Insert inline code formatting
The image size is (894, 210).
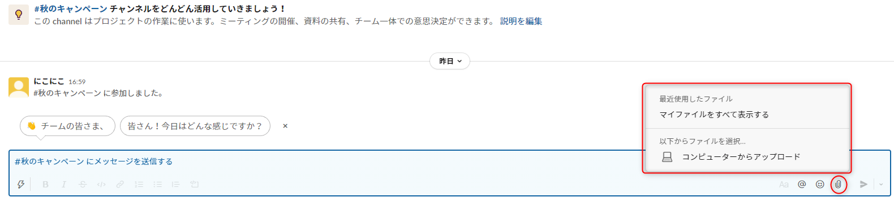click(101, 184)
